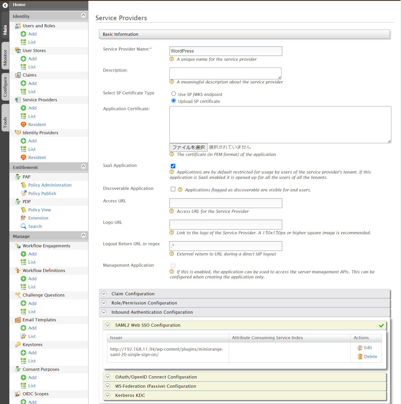Collapse the sidebar with back arrow icon
401x404 pixels.
[x=5, y=5]
